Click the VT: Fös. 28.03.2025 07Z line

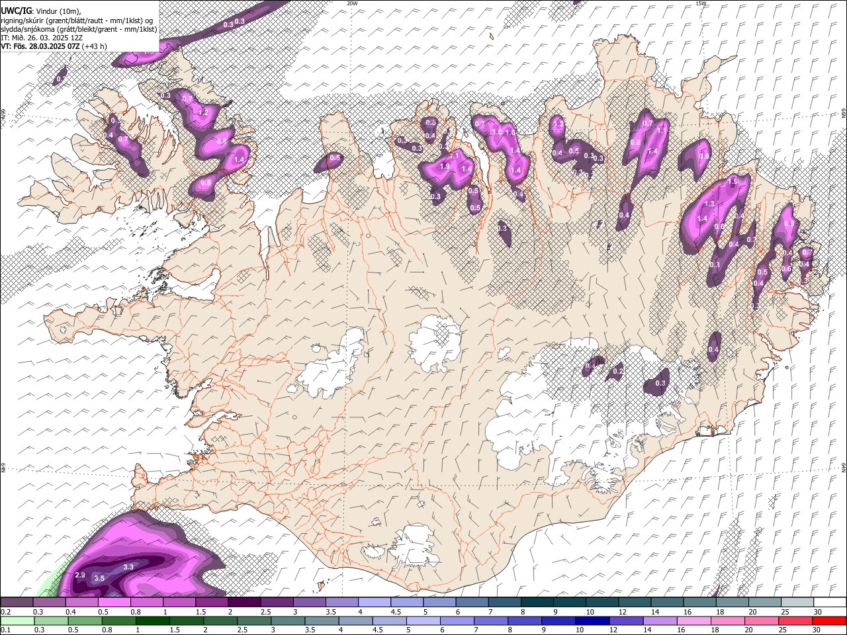(x=54, y=46)
